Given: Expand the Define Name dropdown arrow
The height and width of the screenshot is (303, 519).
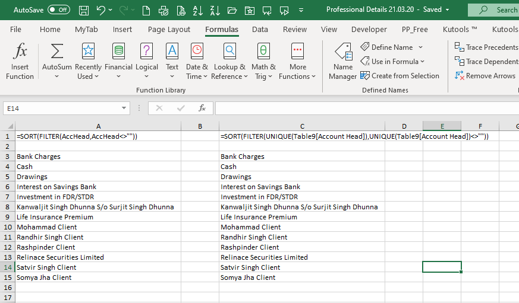Looking at the screenshot, I should pos(420,47).
